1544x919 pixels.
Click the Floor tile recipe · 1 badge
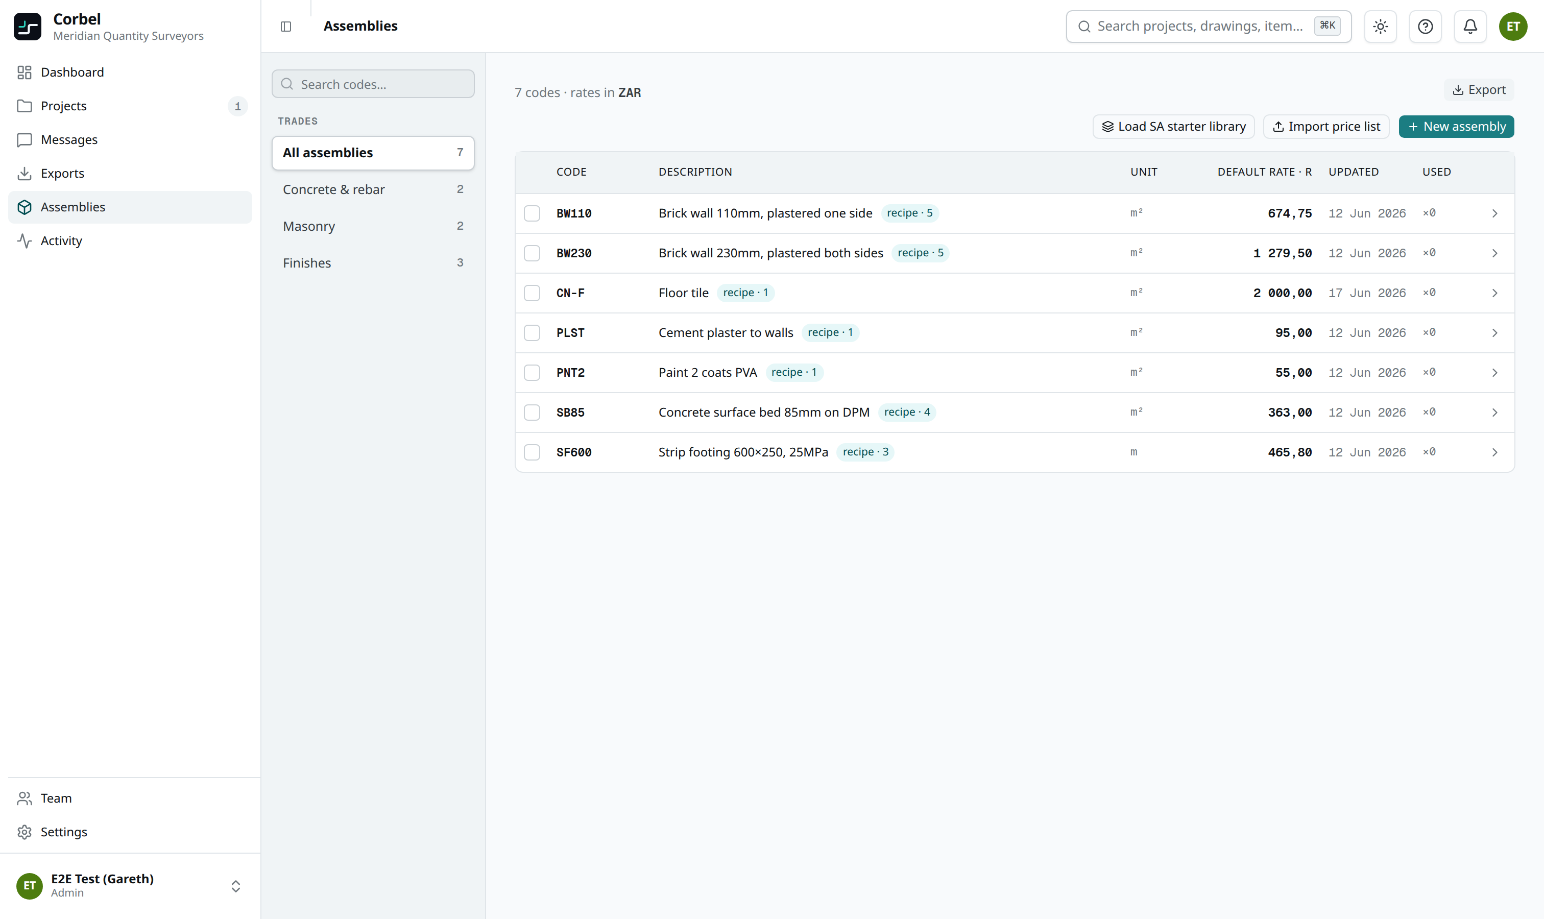tap(745, 293)
